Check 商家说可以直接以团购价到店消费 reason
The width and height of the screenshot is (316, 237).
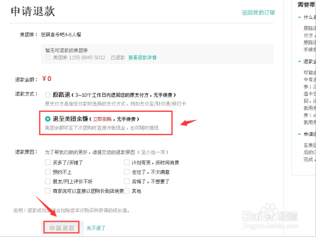tap(47, 191)
